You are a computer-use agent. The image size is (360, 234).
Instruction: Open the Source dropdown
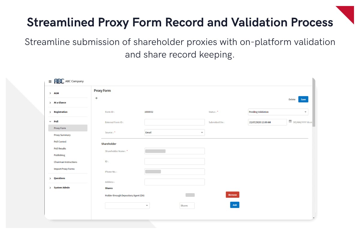175,132
